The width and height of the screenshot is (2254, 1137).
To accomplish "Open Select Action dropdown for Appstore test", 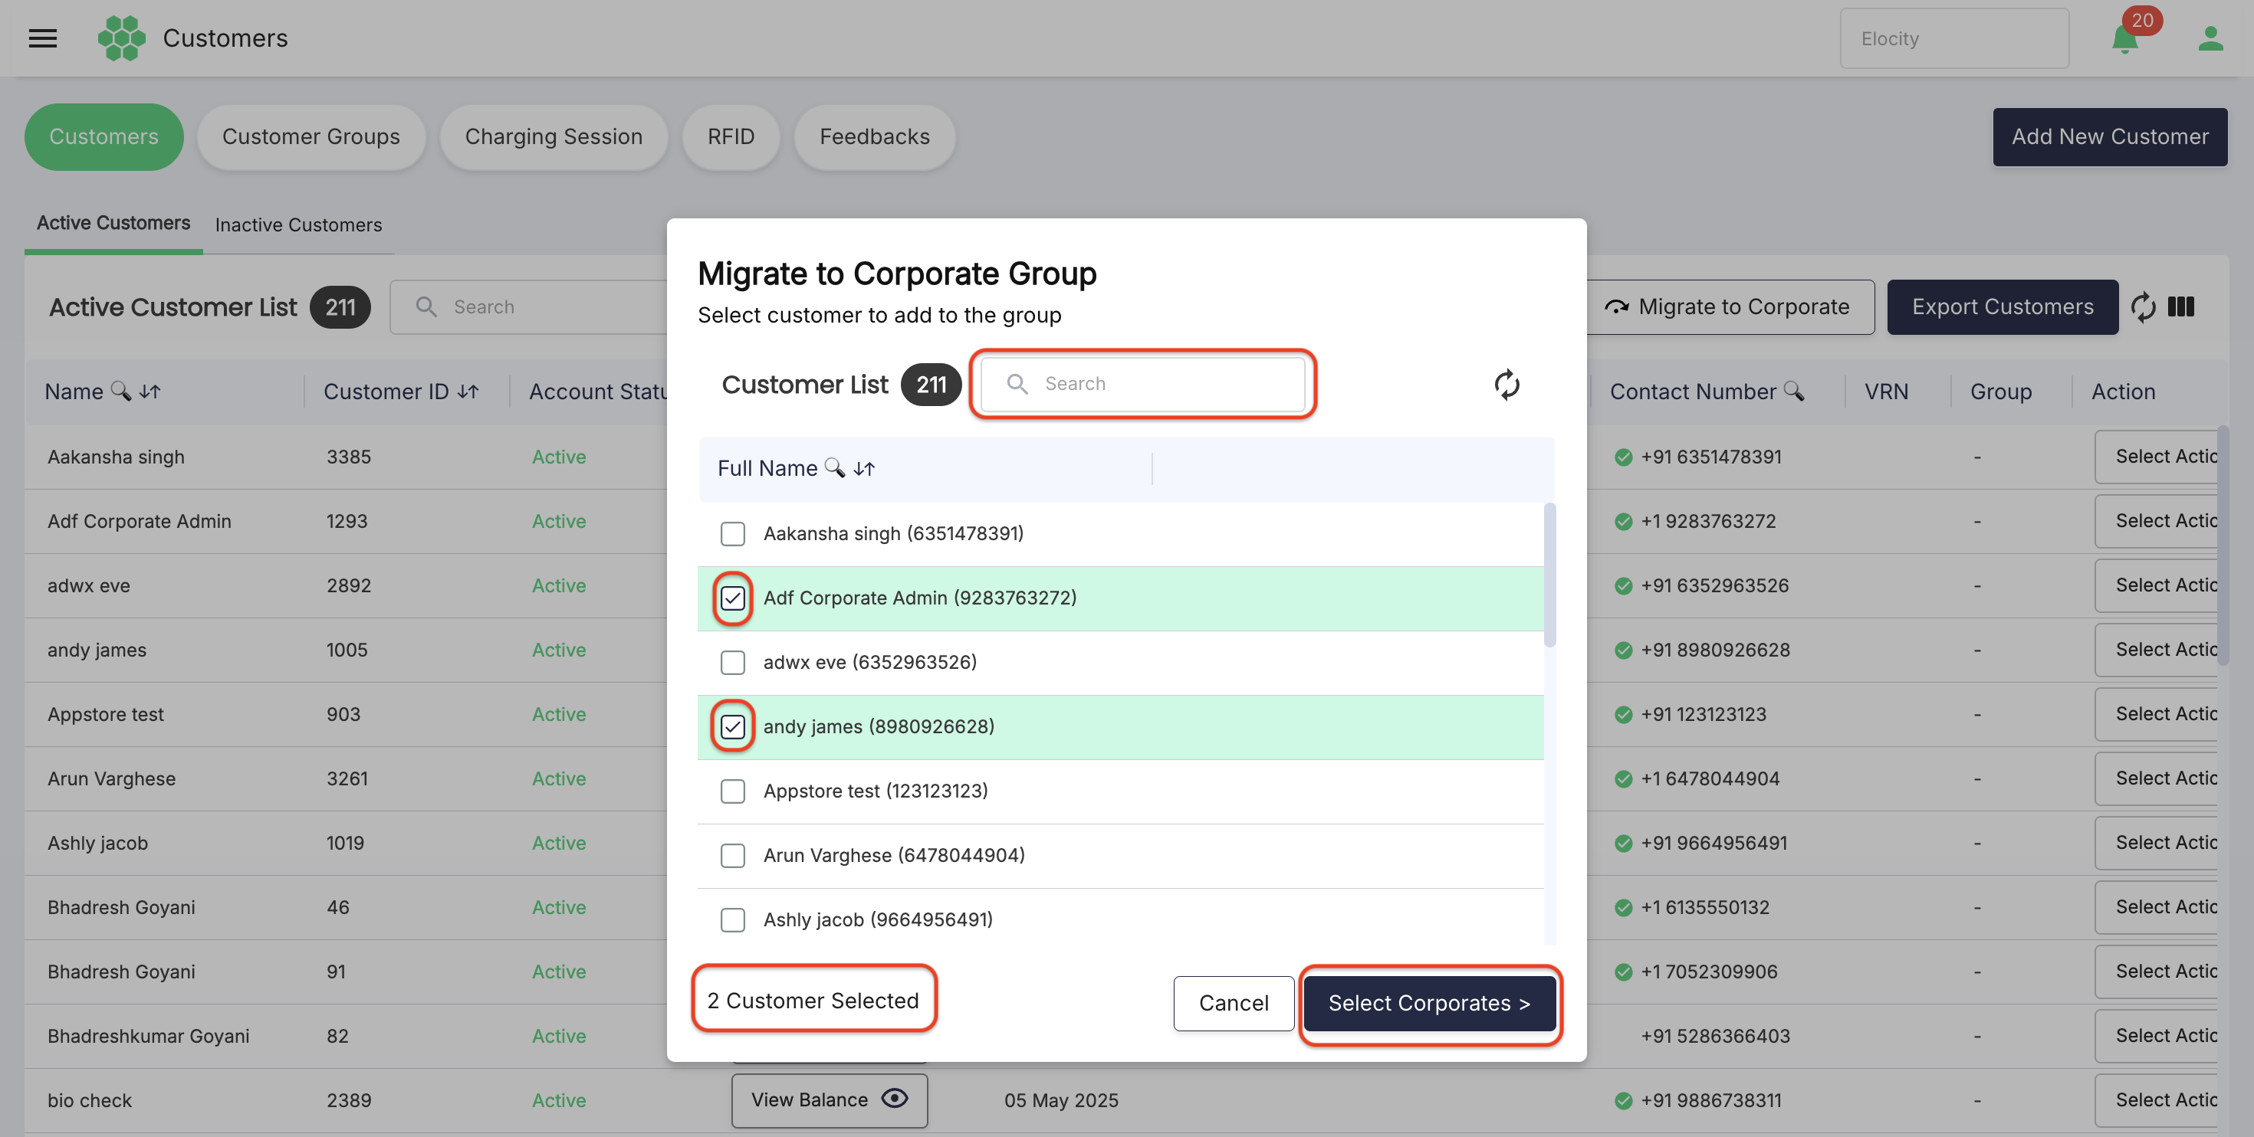I will tap(2156, 713).
